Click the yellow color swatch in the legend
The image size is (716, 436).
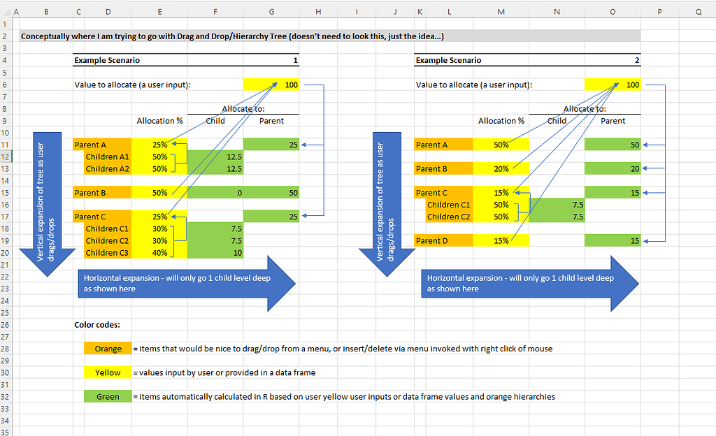pyautogui.click(x=107, y=372)
